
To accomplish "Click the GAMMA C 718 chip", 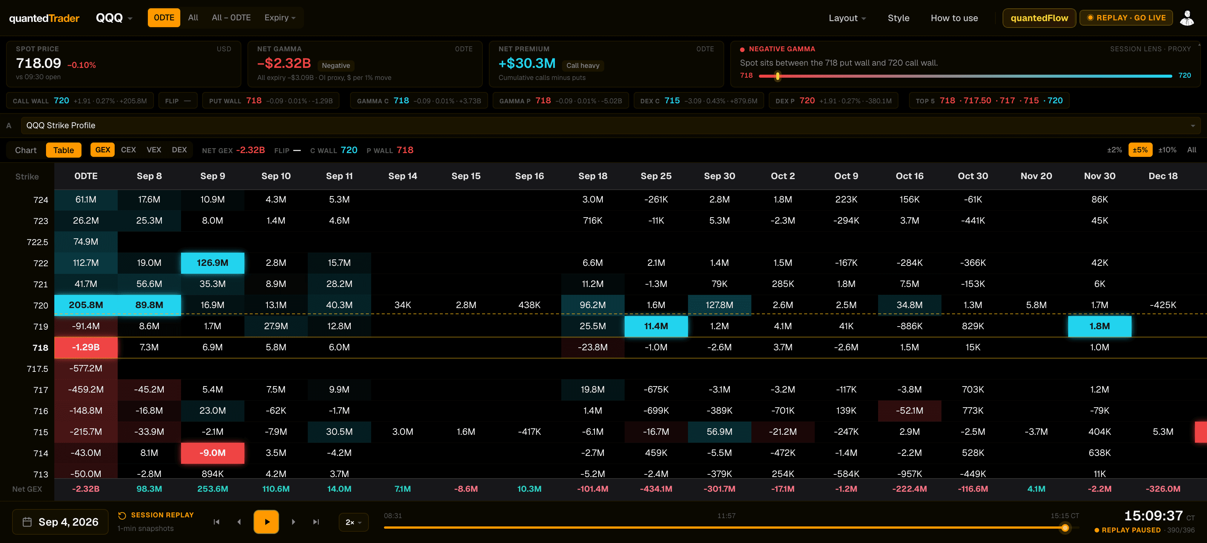I will 419,101.
